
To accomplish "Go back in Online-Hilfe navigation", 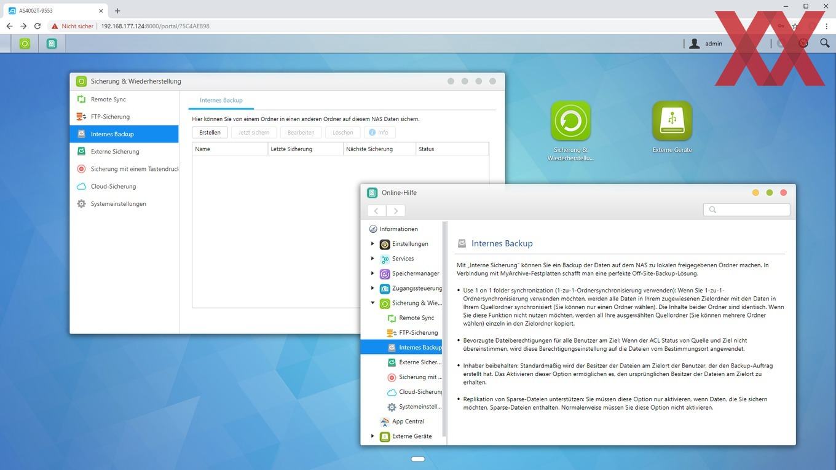I will [376, 210].
